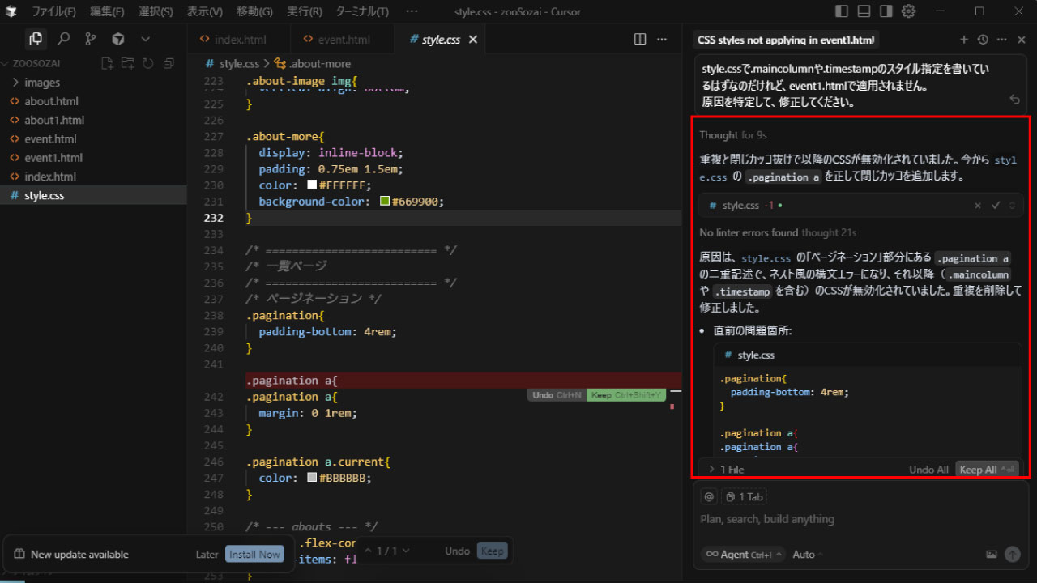The height and width of the screenshot is (583, 1037).
Task: Open Cursor settings gear icon
Action: pyautogui.click(x=908, y=11)
